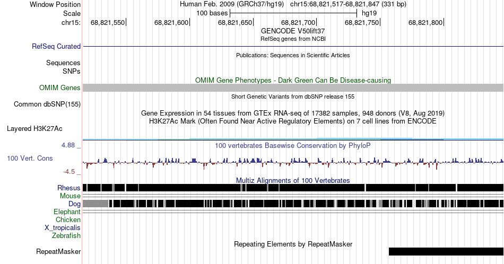The image size is (504, 264).
Task: Click the Sequences track label
Action: coord(63,63)
